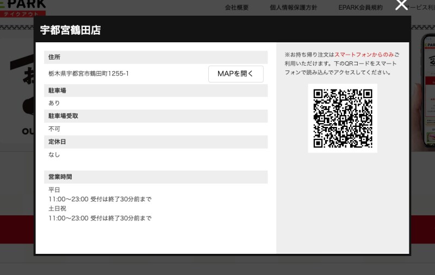Select the 土日祝 hours label

coord(57,209)
